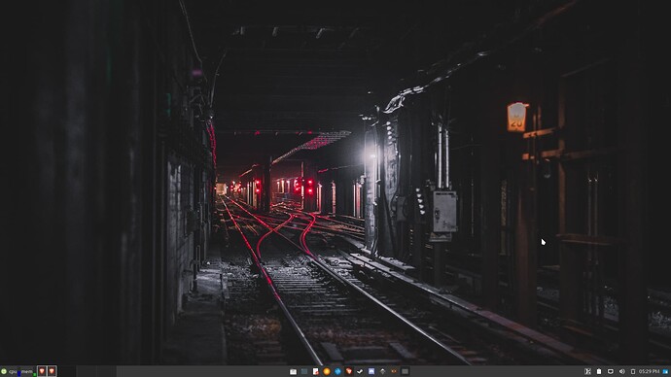The width and height of the screenshot is (671, 377).
Task: Open the white checkmark tasks dock icon
Action: click(360, 371)
